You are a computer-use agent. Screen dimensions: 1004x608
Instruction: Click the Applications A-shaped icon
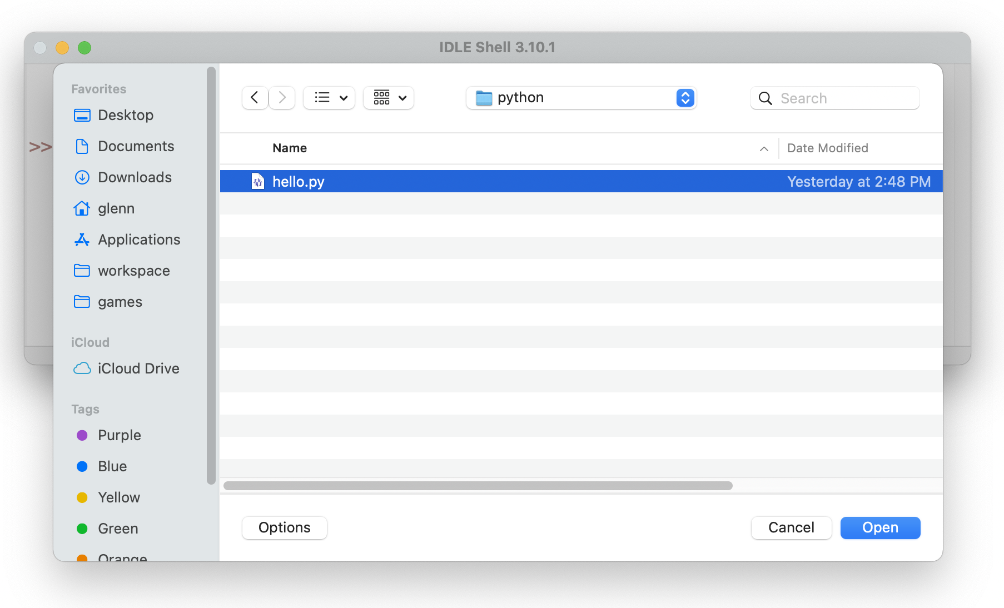(82, 240)
